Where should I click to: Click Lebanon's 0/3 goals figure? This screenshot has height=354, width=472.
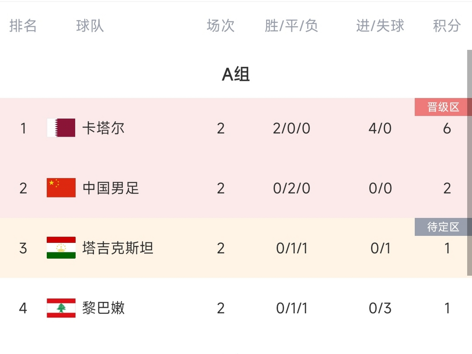pos(380,308)
